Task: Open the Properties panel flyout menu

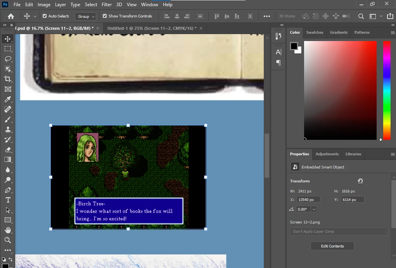Action: [393, 154]
